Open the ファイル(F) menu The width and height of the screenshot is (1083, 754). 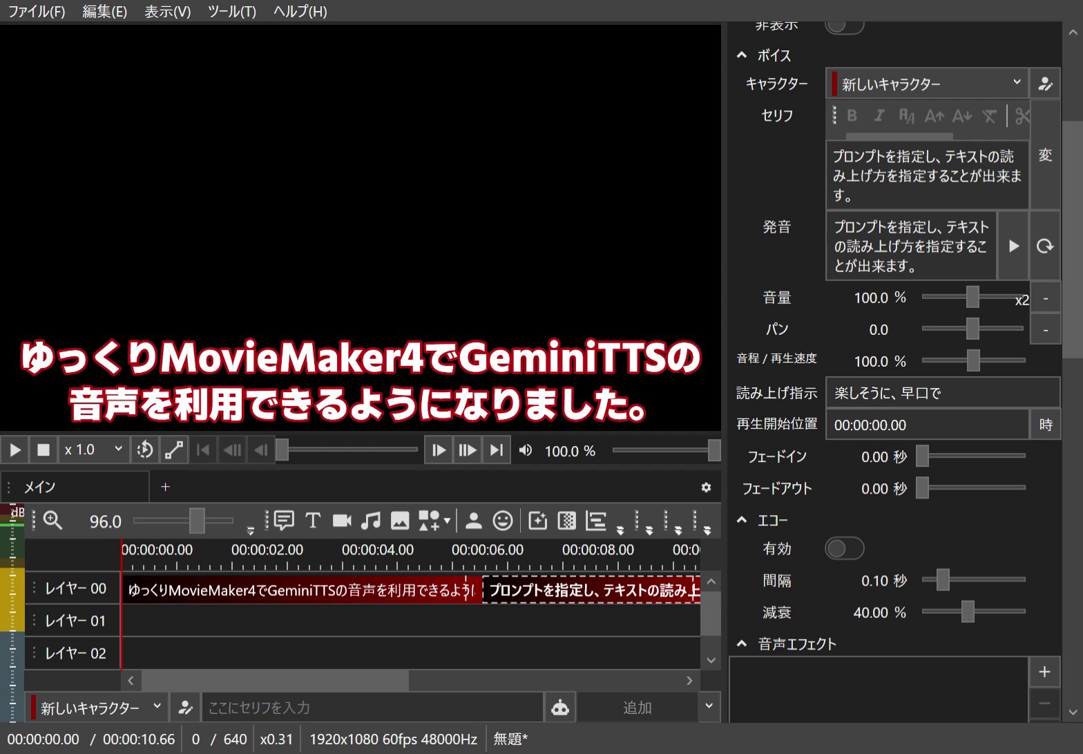[37, 11]
